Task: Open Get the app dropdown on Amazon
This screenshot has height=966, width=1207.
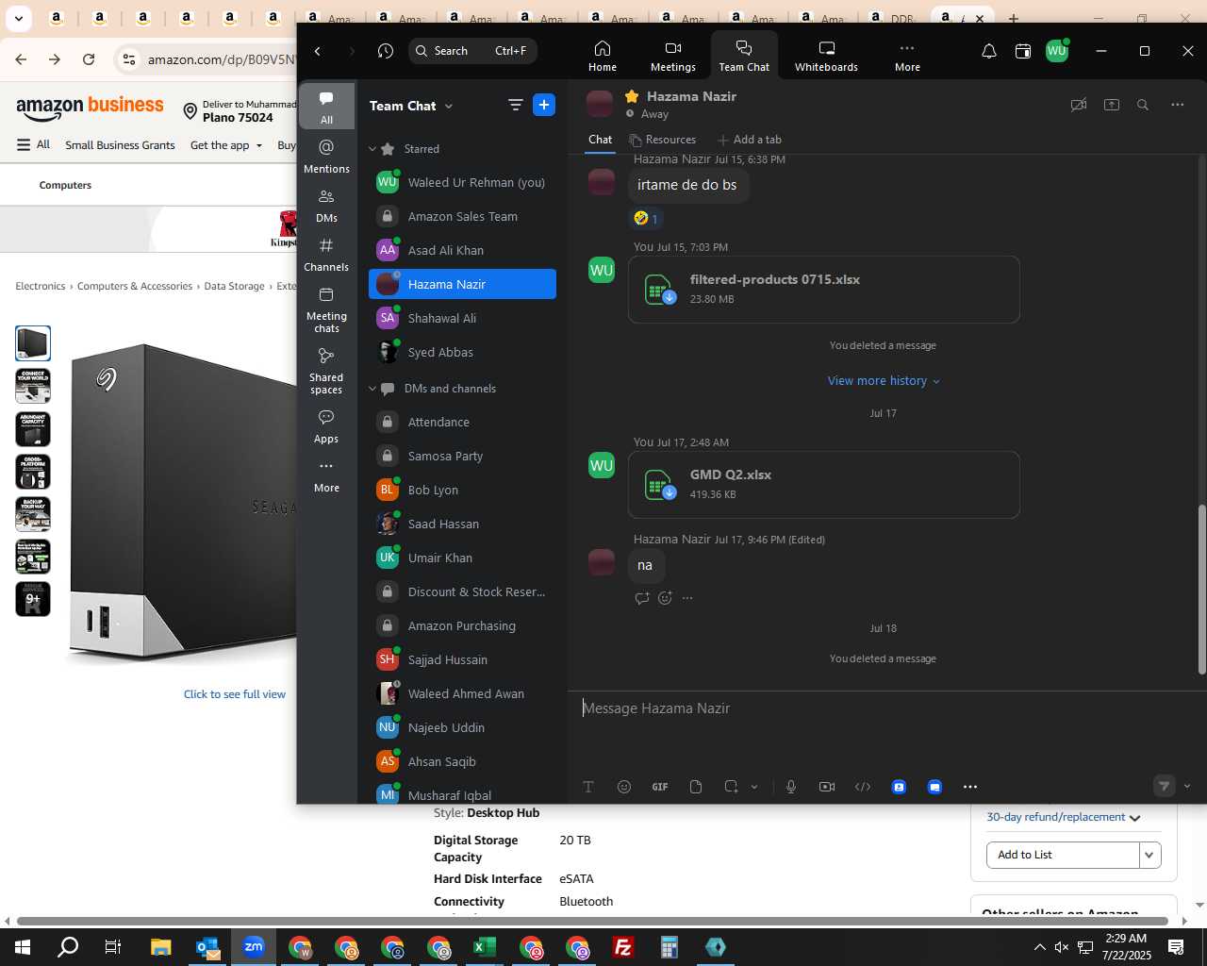Action: coord(226,145)
